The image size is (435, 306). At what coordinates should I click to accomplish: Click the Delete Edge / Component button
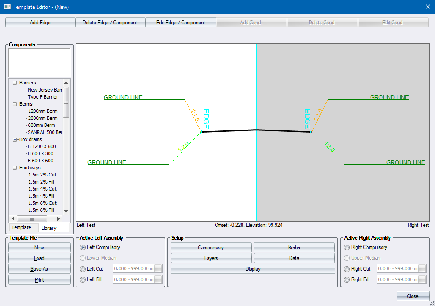[110, 23]
